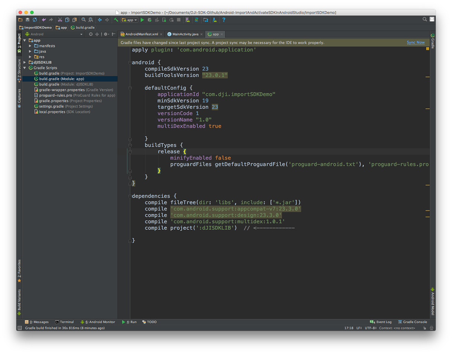This screenshot has height=354, width=452.
Task: Run the app using the green play icon
Action: (143, 20)
